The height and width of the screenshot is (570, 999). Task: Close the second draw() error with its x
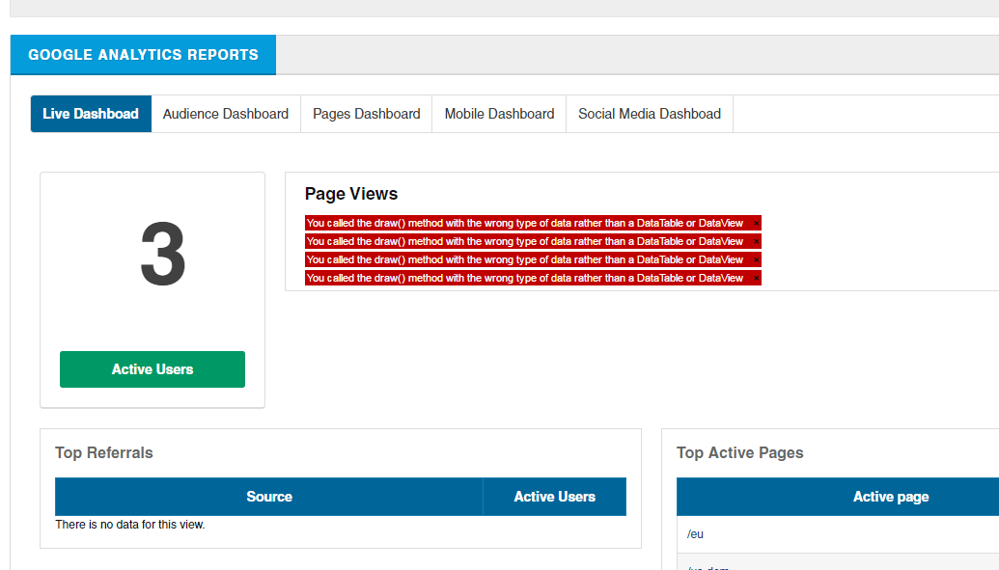click(756, 241)
